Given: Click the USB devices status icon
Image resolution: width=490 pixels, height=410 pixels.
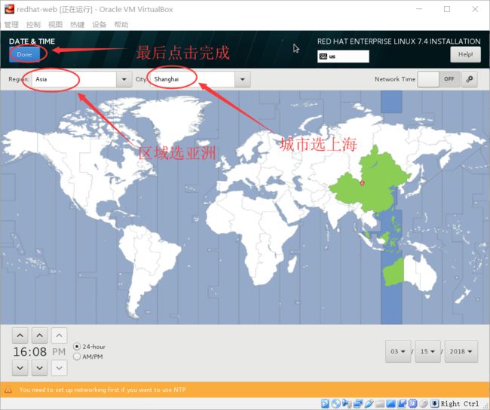Looking at the screenshot, I should 369,403.
